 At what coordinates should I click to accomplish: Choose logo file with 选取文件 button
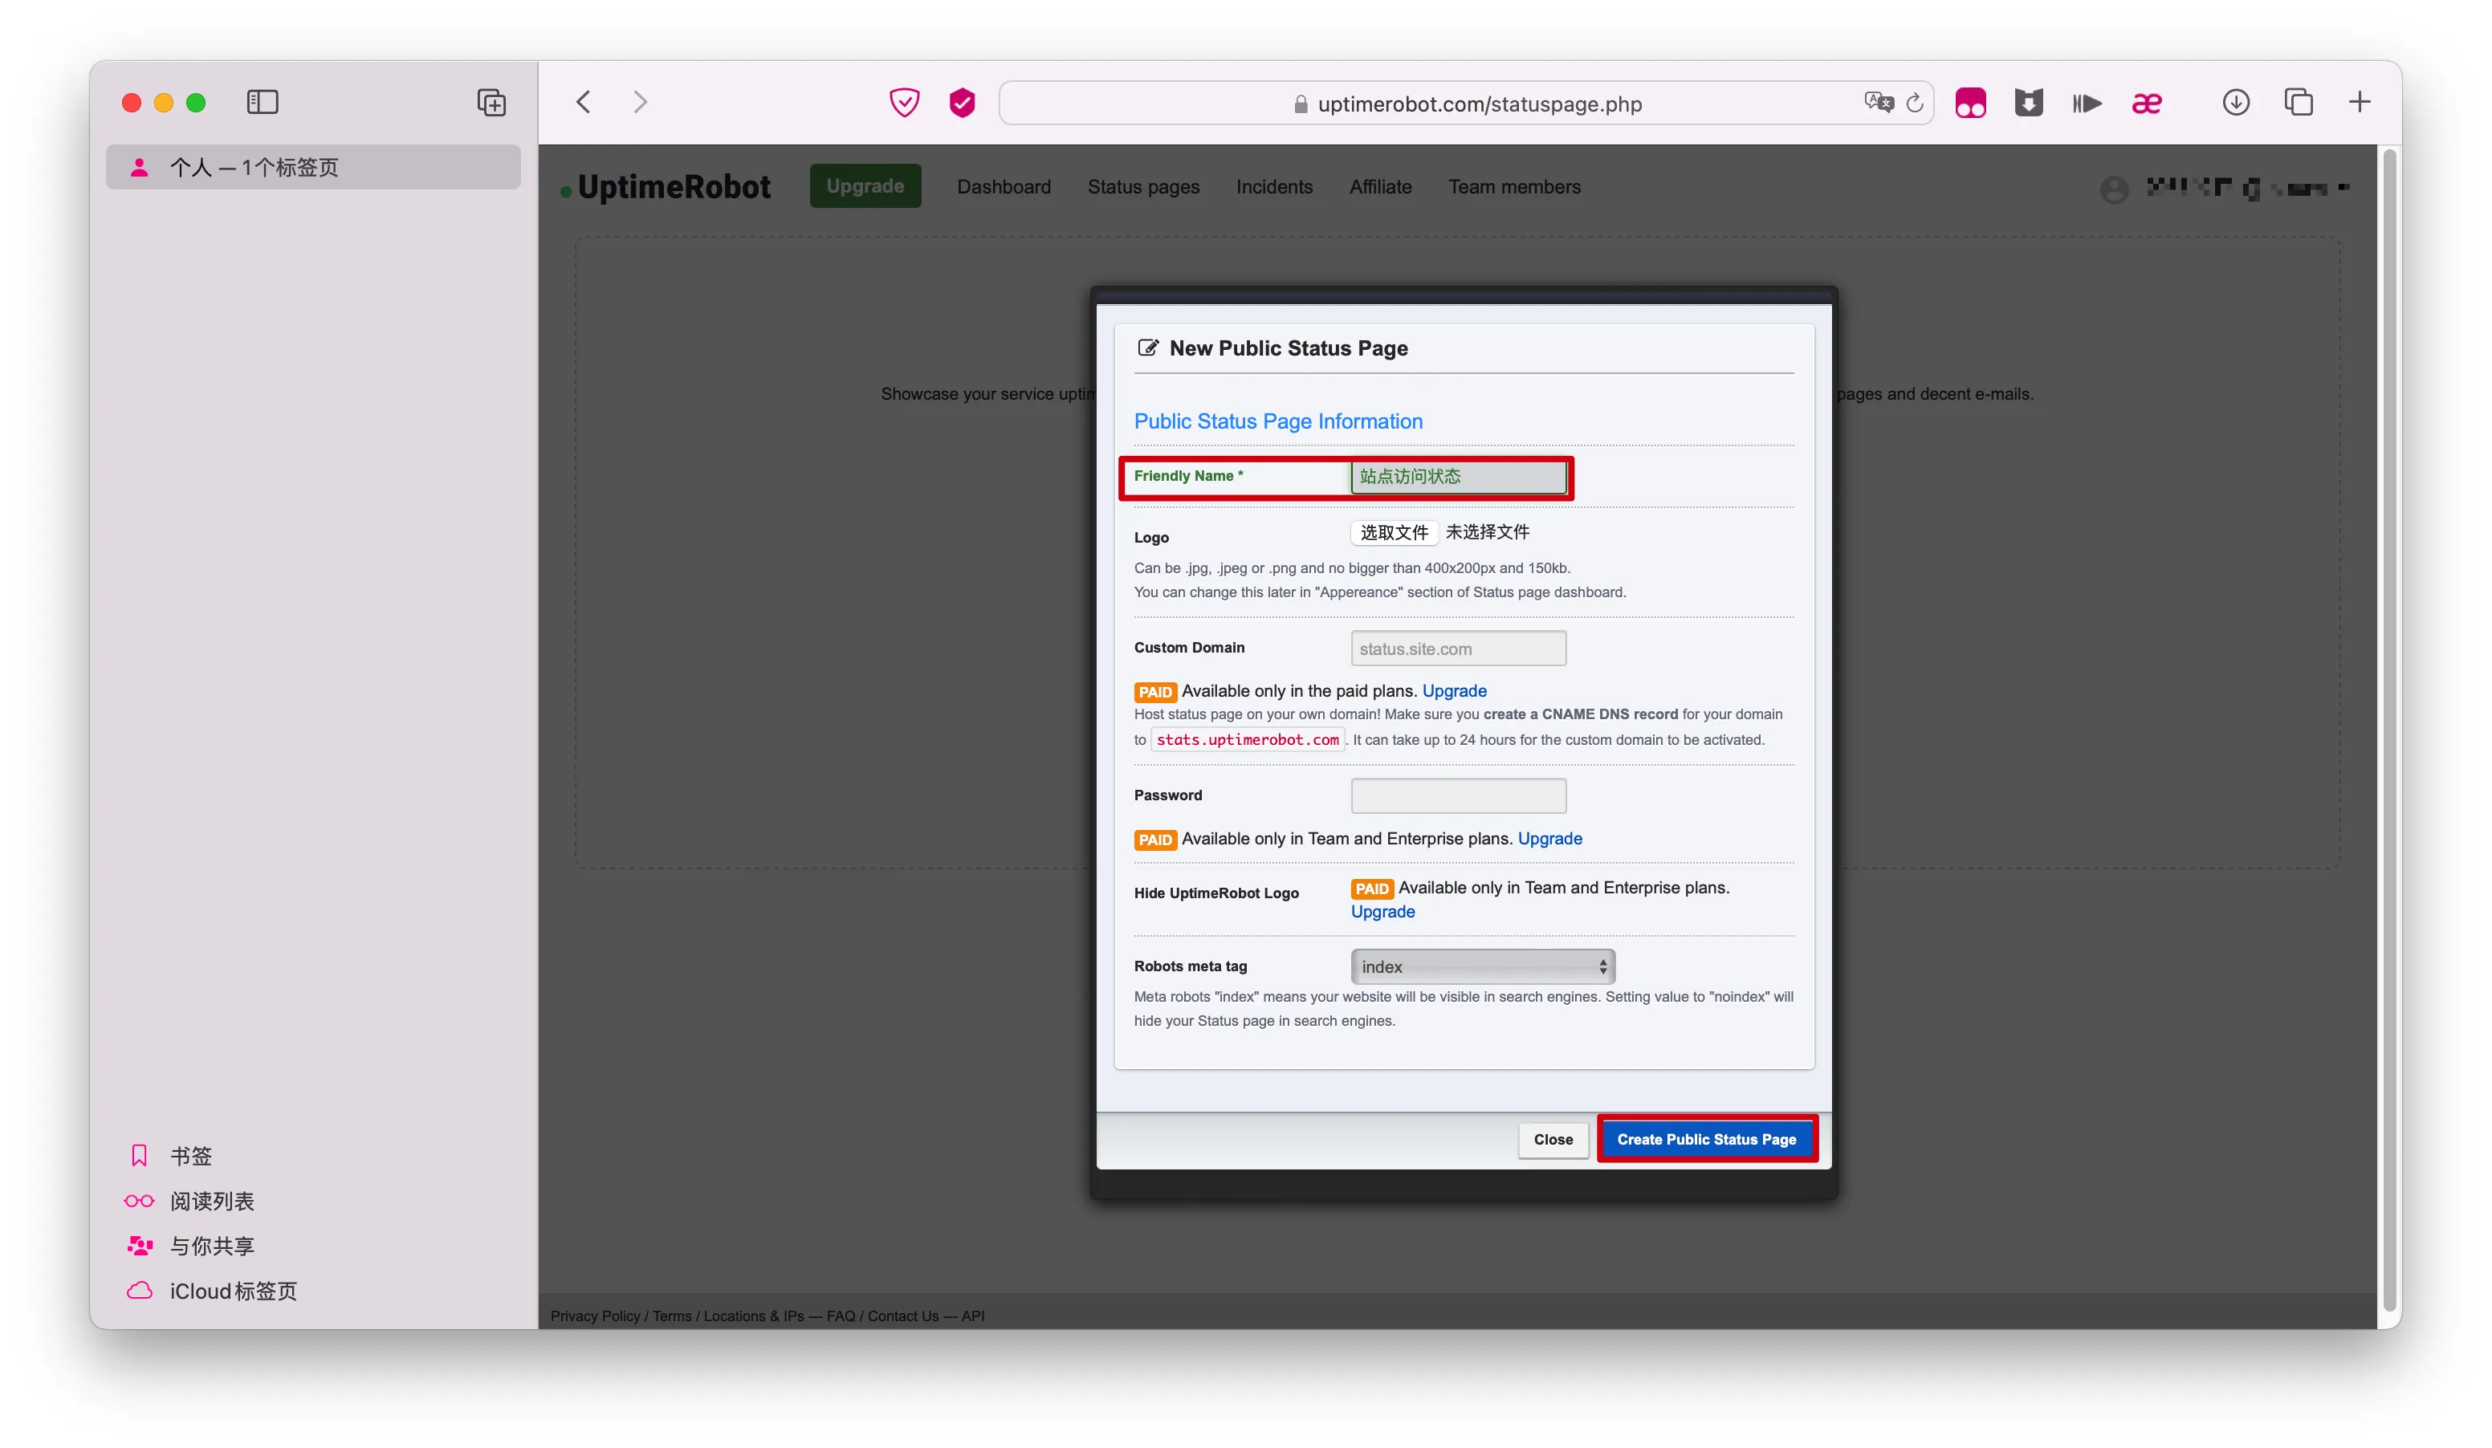(x=1394, y=533)
